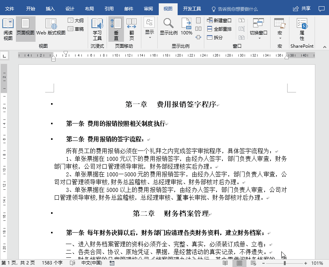Set zoom to 100%
The width and height of the screenshot is (329, 267).
click(187, 27)
